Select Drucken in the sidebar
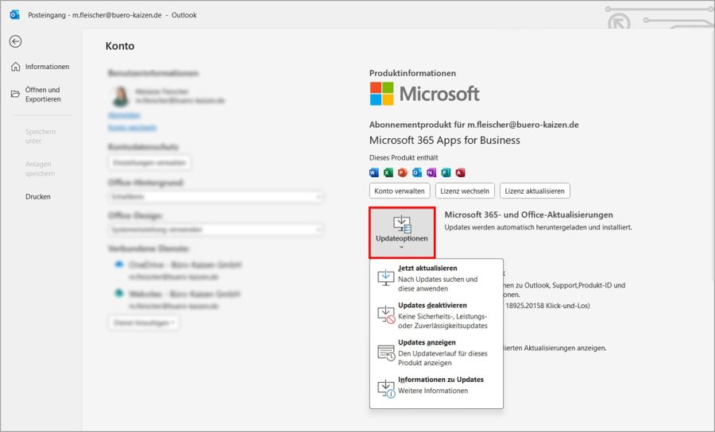This screenshot has width=715, height=432. pos(38,196)
